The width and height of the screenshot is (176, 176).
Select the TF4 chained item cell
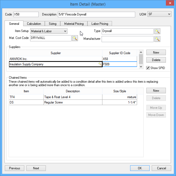[26, 97]
